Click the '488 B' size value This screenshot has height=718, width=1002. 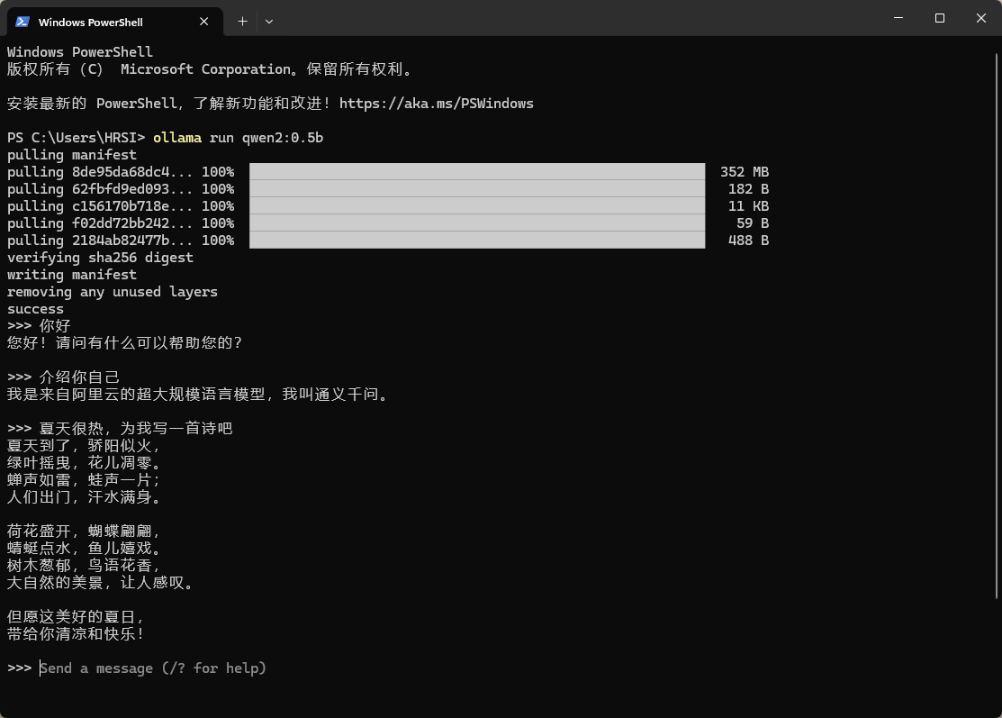click(748, 241)
